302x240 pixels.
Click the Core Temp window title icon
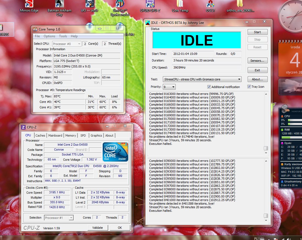tap(35, 29)
